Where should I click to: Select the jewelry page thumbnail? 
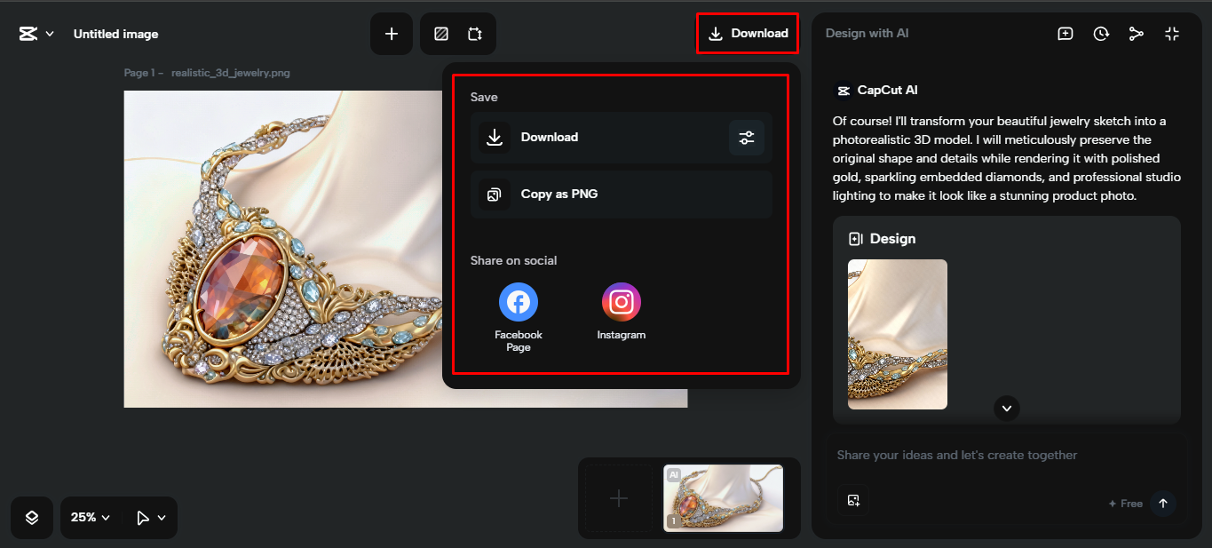pyautogui.click(x=723, y=498)
